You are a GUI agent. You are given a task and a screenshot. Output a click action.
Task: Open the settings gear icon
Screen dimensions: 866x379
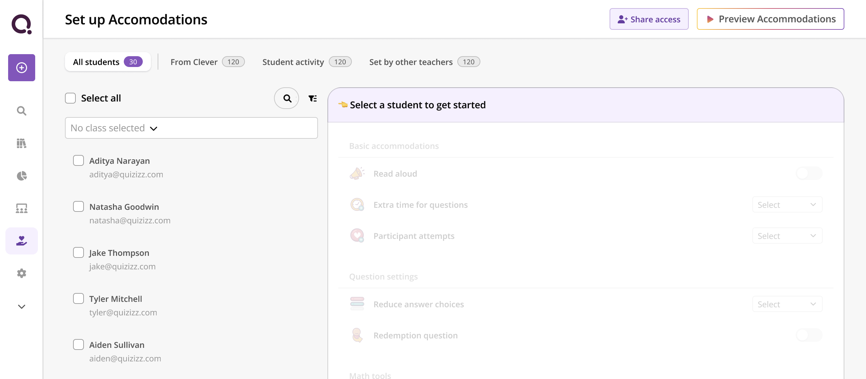point(22,273)
